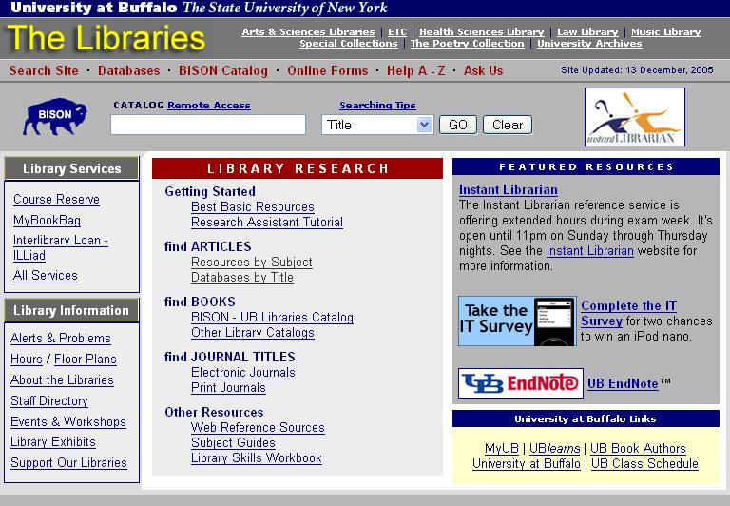Open Interlibrary Loan - ILLiad link
This screenshot has height=506, width=730.
(61, 248)
